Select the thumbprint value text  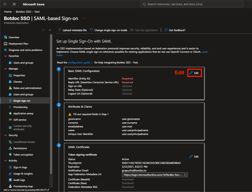coord(151,163)
